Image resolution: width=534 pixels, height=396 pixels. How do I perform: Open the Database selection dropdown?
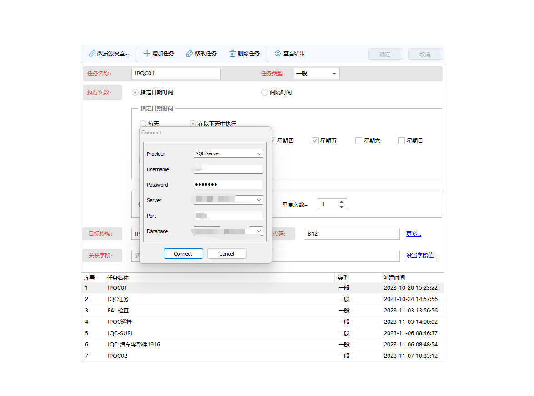click(x=260, y=231)
